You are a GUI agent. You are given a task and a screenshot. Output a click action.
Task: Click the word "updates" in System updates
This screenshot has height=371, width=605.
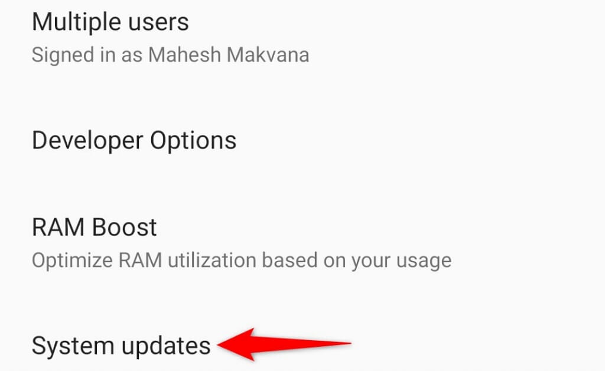166,346
